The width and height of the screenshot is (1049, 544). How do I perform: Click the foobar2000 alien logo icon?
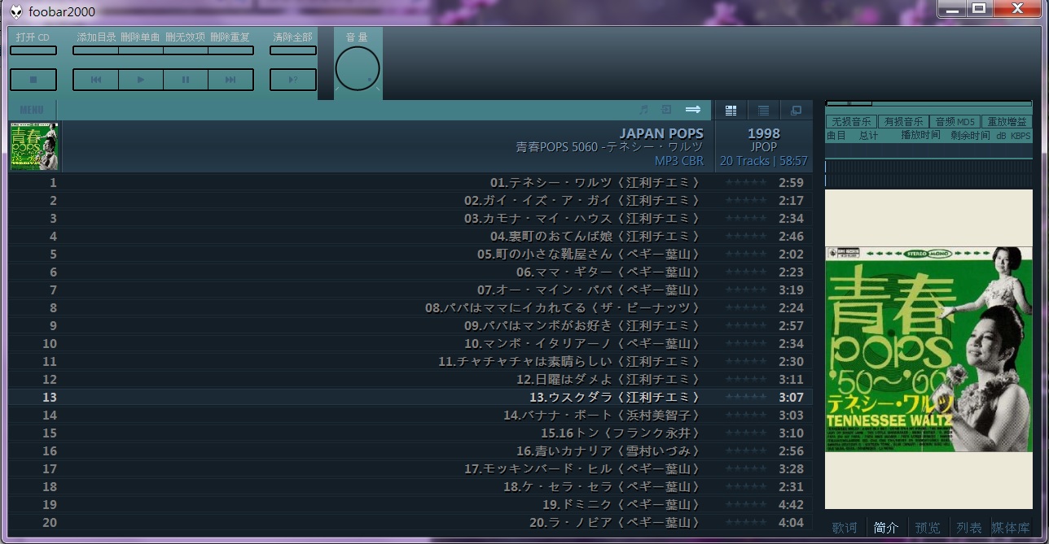(15, 11)
